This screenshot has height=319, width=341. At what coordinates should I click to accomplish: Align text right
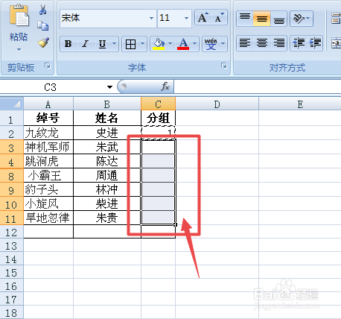coord(278,43)
